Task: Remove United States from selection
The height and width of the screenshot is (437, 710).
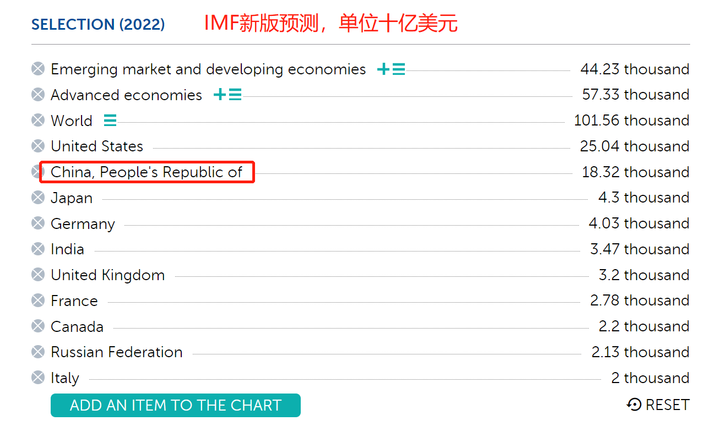Action: point(38,146)
